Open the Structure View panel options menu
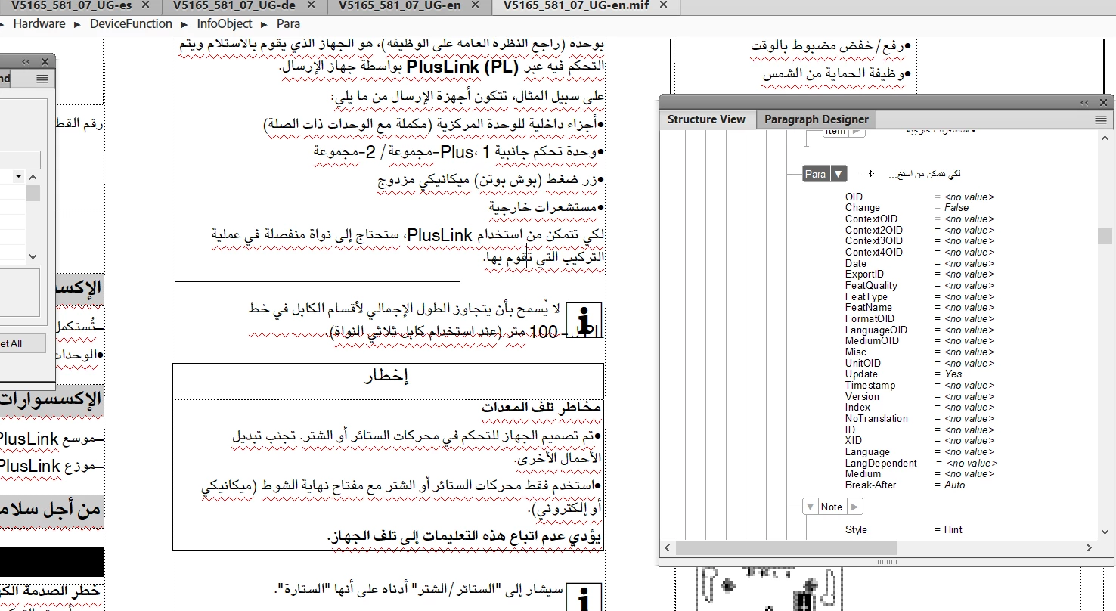1116x611 pixels. (1100, 119)
